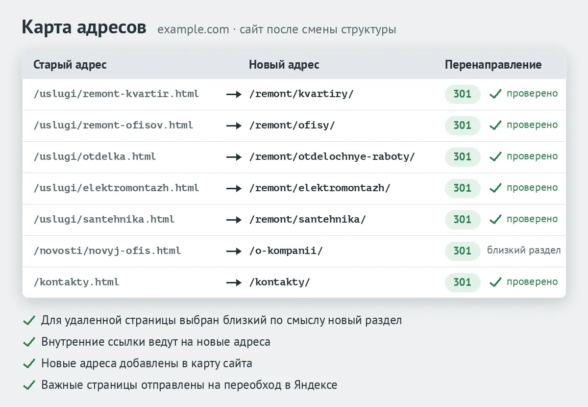Click the arrow icon after /uslugi/remont-kvartir.html
Viewport: 588px width, 407px height.
tap(234, 95)
